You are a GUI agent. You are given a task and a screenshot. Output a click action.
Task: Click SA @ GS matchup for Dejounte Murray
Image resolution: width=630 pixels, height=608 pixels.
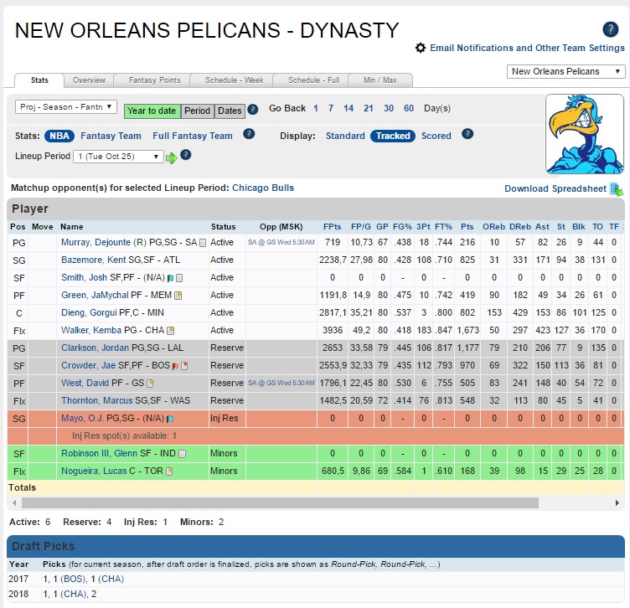coord(281,243)
